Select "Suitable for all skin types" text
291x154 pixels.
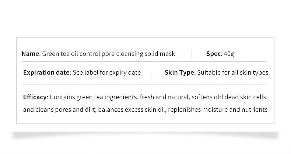click(233, 72)
